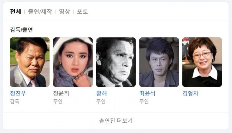Click the 감독/출연 section heading
This screenshot has height=133, width=232.
coord(21,30)
